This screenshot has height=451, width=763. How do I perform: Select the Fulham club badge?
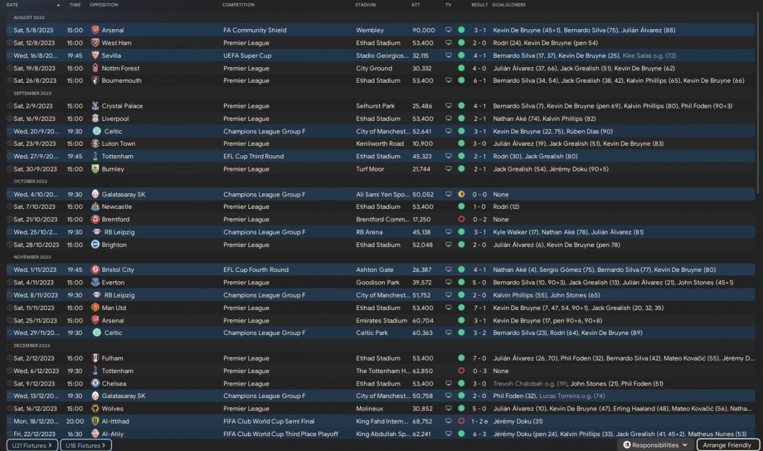click(95, 358)
